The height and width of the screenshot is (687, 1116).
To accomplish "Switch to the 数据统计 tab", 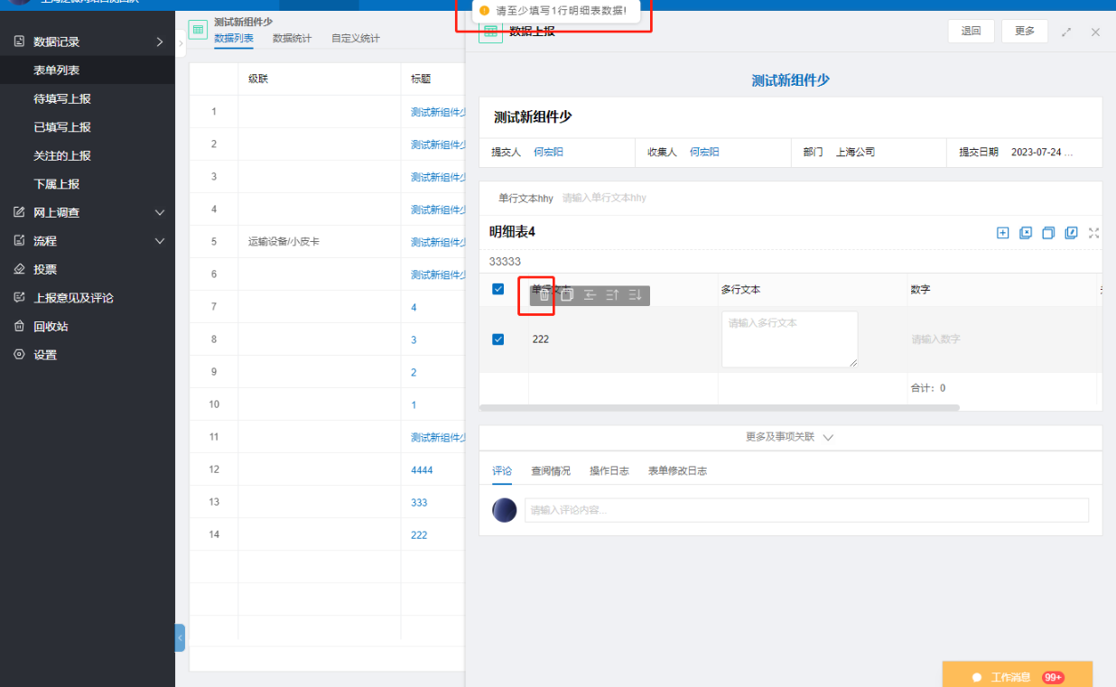I will coord(293,38).
